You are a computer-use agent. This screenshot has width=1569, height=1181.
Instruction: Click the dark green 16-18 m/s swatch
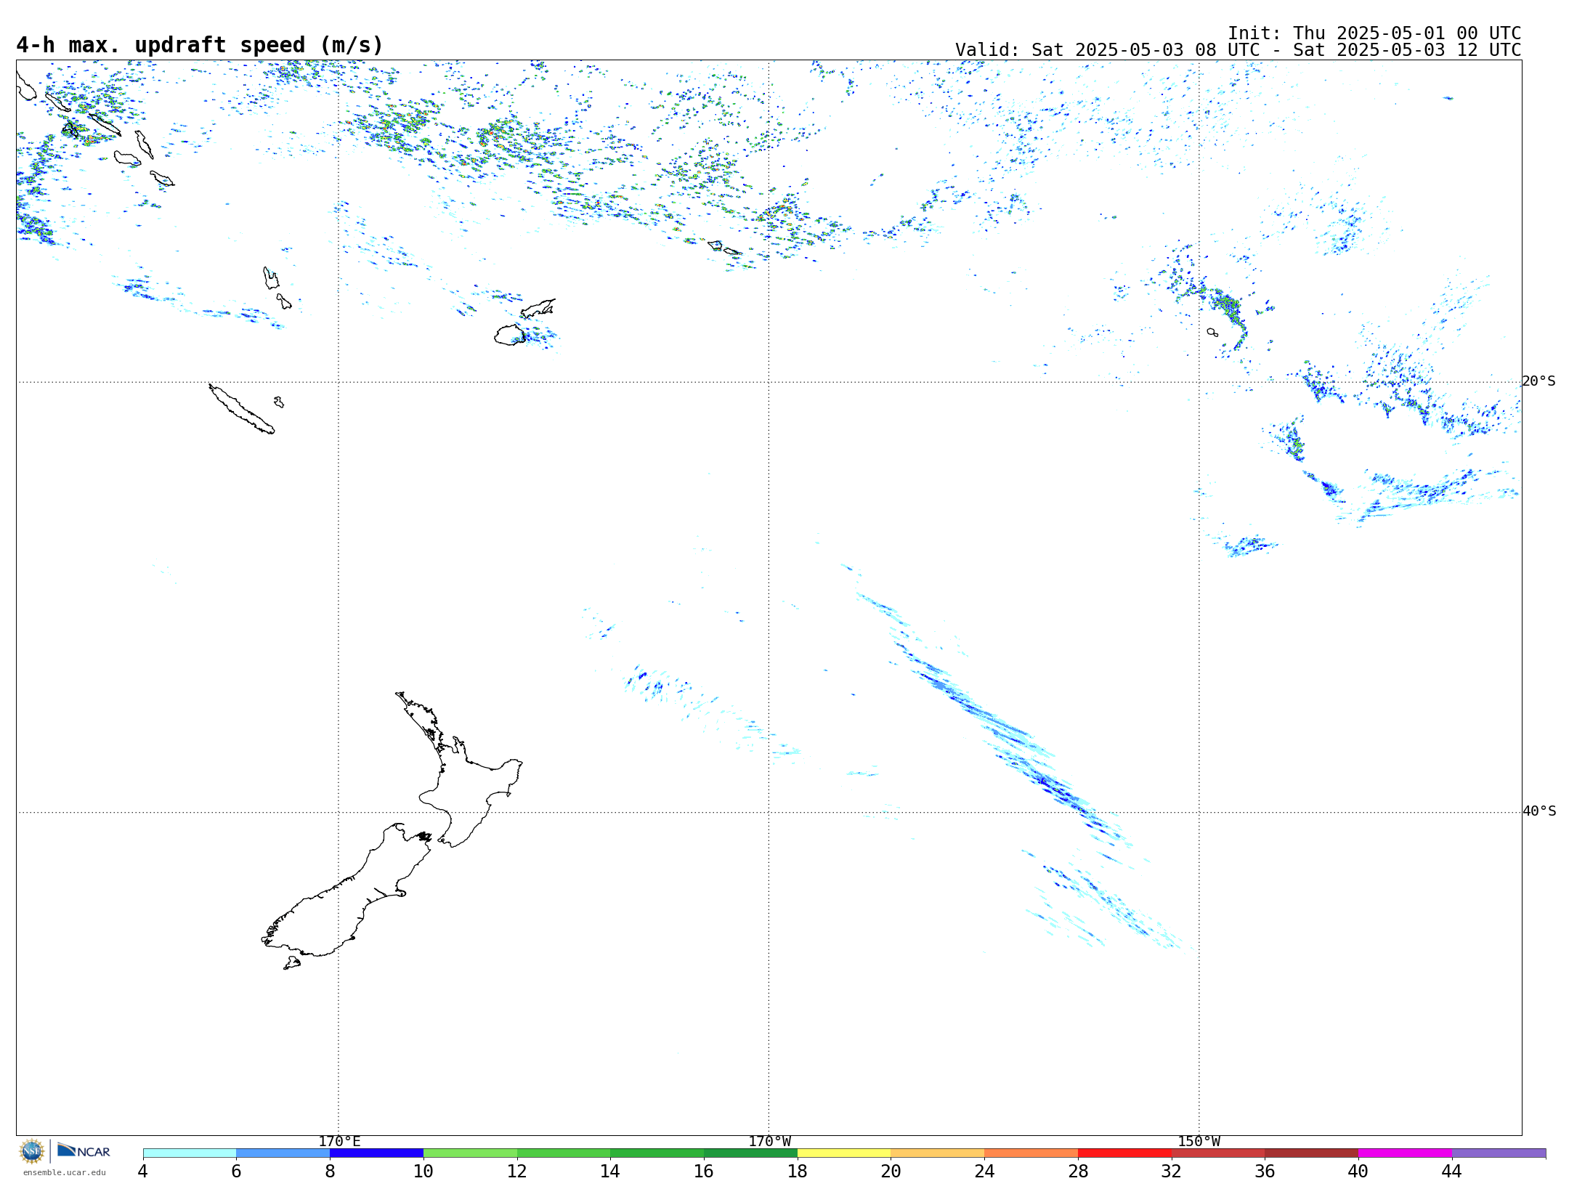pos(750,1153)
